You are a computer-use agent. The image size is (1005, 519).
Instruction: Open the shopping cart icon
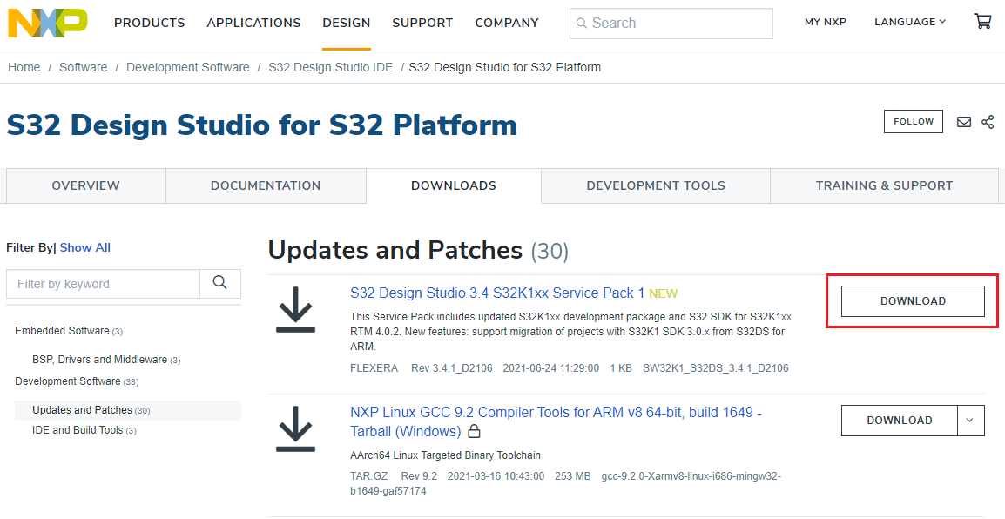click(x=982, y=20)
